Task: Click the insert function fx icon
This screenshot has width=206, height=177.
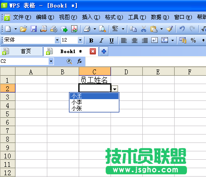Action: coord(80,61)
